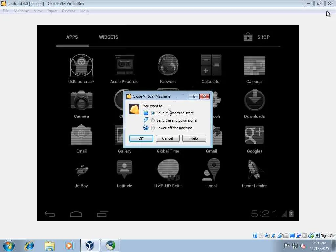Click the USB devices status icon
336x252 pixels.
click(x=280, y=236)
